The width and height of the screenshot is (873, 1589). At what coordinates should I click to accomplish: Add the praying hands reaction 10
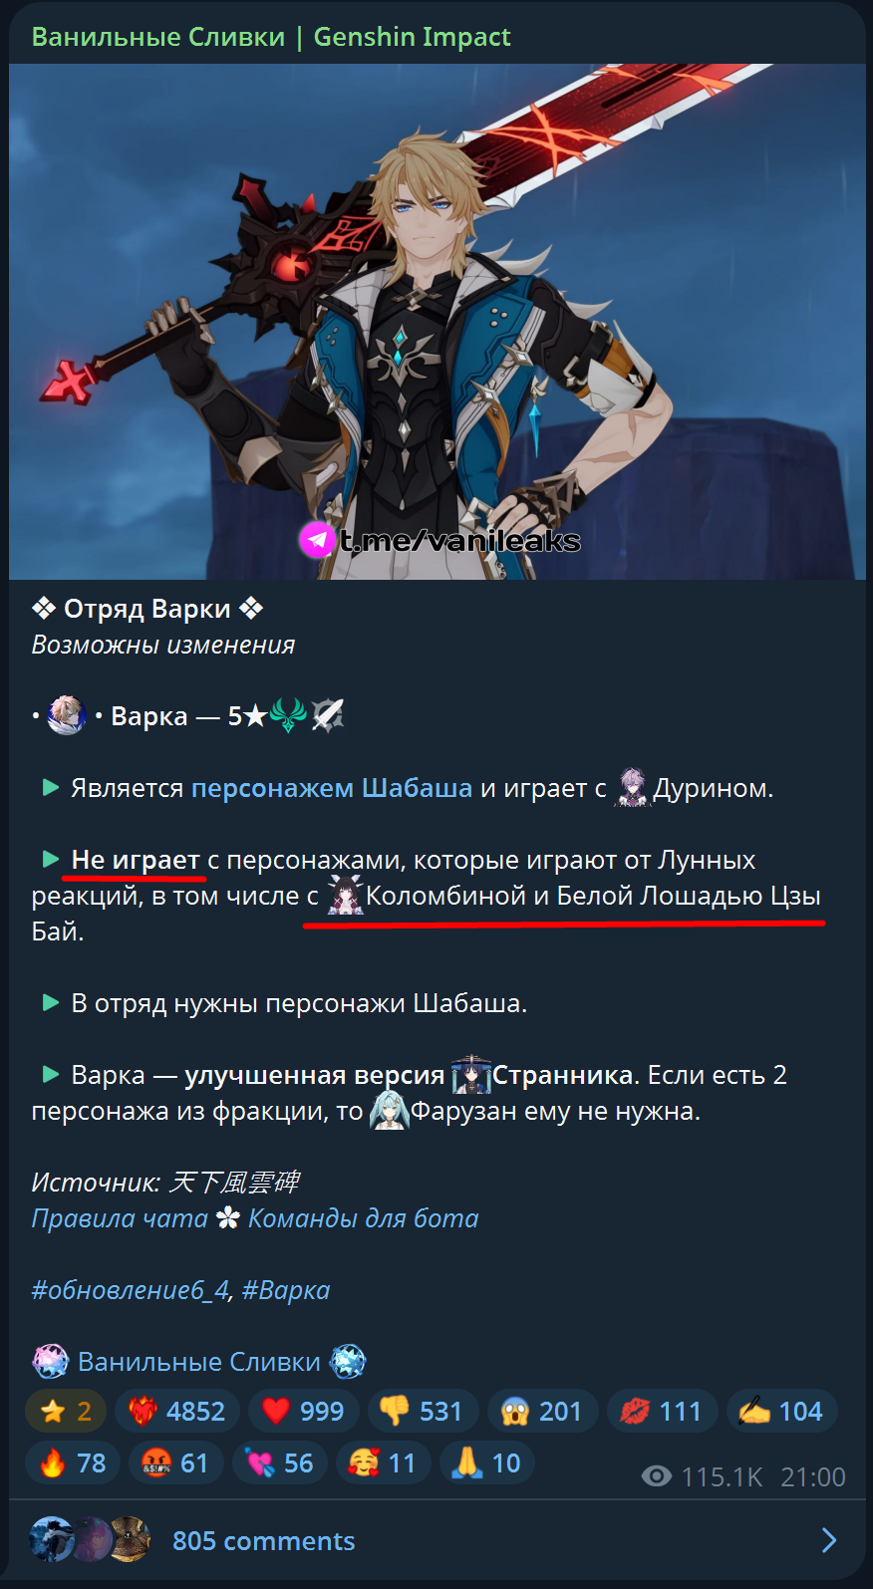tap(486, 1462)
